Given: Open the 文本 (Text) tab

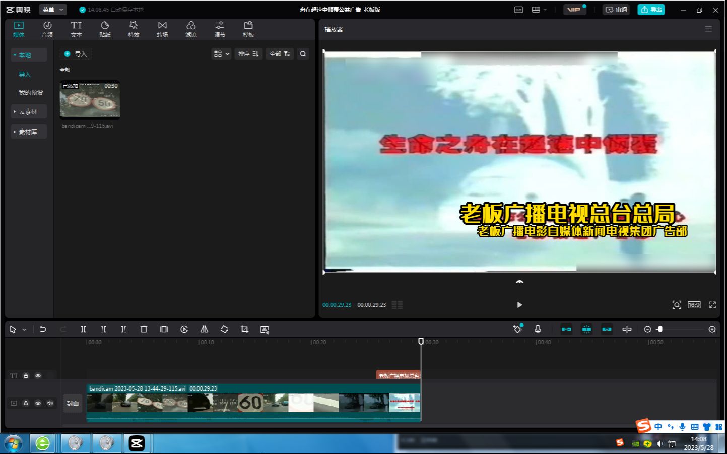Looking at the screenshot, I should [76, 29].
